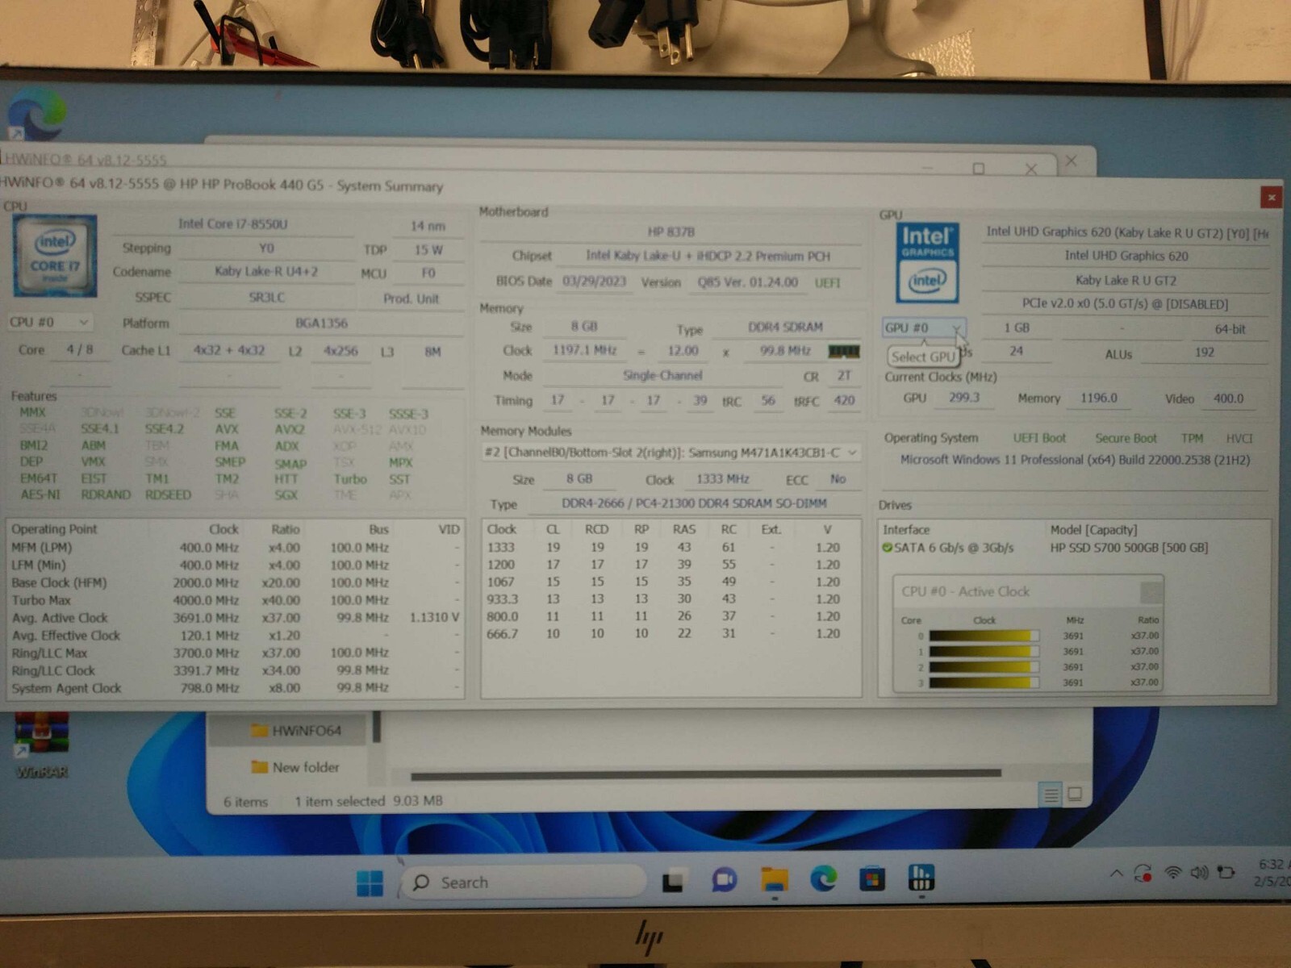Click the Q85 Ver. 01.24.00 BIOS version

click(x=748, y=282)
